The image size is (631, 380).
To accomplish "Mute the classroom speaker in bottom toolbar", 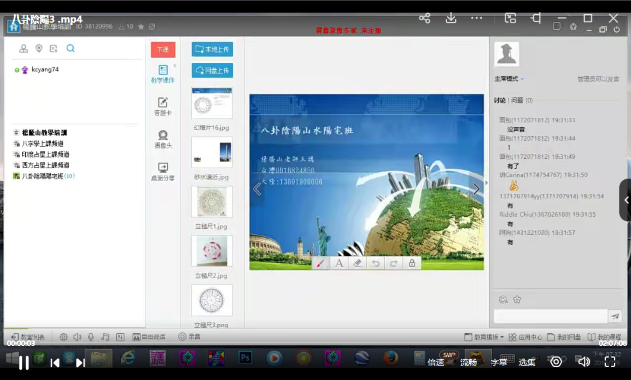I will tap(77, 337).
